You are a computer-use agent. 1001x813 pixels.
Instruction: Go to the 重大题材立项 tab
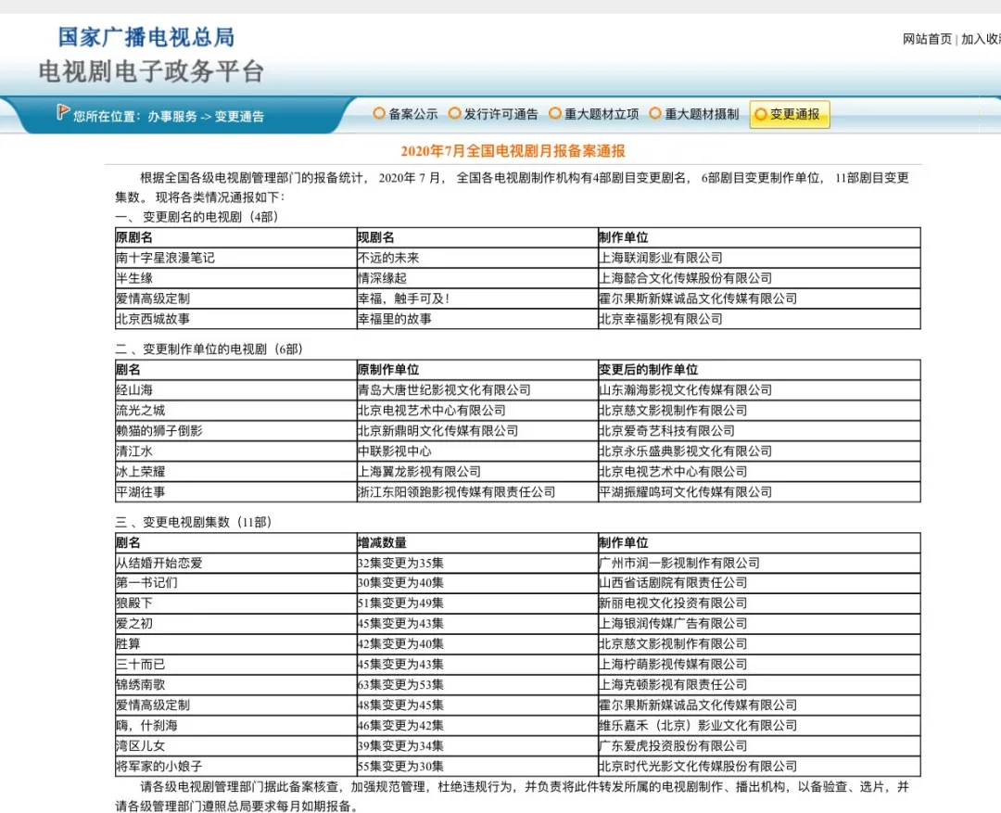(x=594, y=114)
